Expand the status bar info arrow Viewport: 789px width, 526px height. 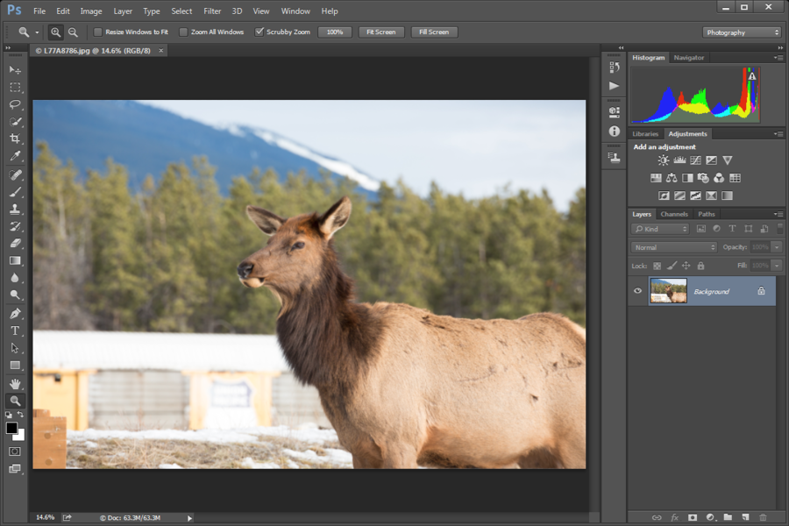tap(189, 518)
